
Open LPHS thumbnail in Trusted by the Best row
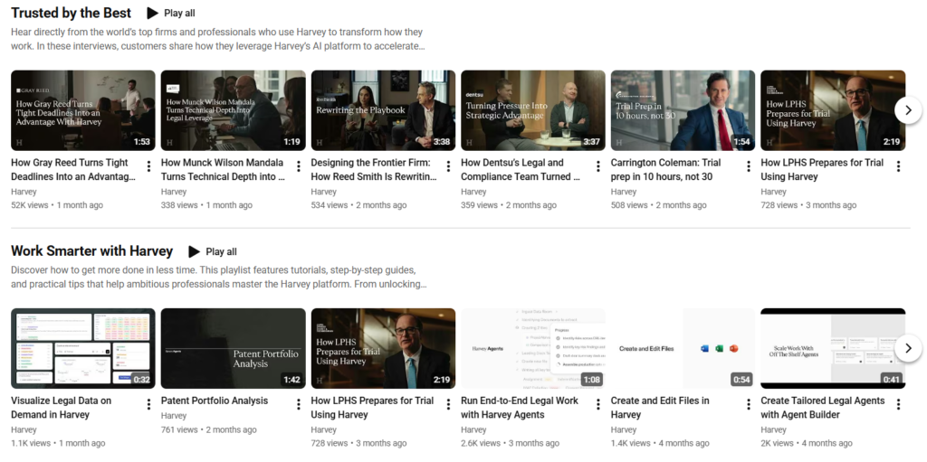click(833, 110)
